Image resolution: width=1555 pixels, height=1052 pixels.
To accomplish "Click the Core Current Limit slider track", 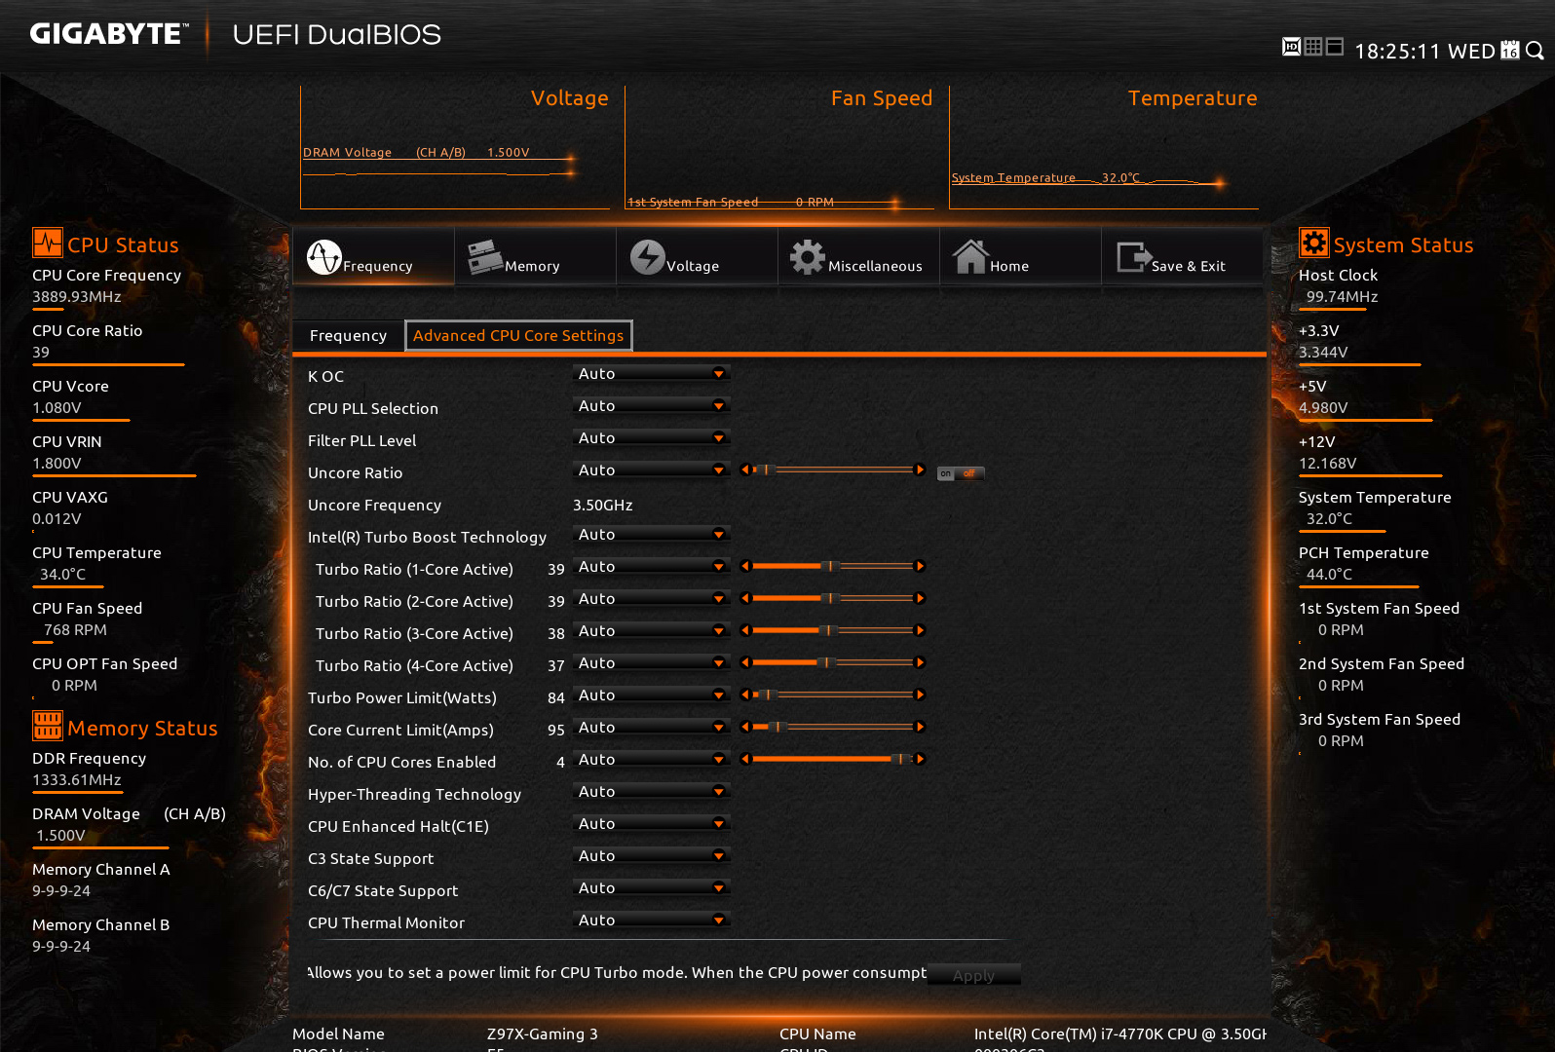I will point(833,727).
